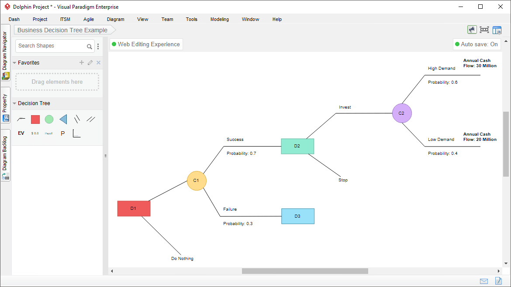
Task: Collapse the Favorites section
Action: [x=14, y=62]
